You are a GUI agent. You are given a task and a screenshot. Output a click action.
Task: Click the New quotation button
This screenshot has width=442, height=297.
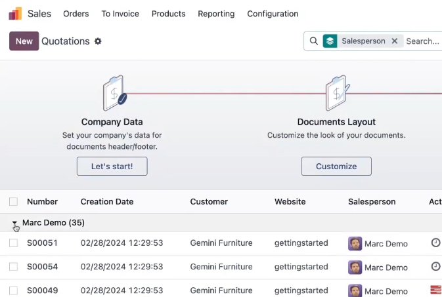coord(24,41)
